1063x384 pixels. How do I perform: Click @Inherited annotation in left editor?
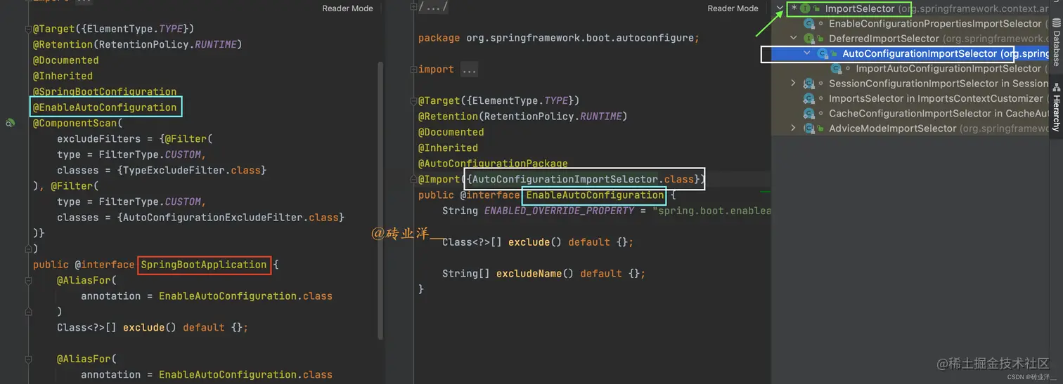(63, 76)
